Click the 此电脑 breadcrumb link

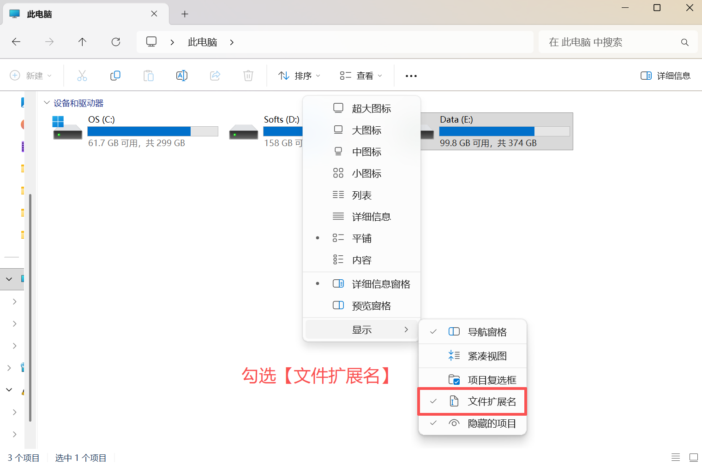(x=202, y=41)
